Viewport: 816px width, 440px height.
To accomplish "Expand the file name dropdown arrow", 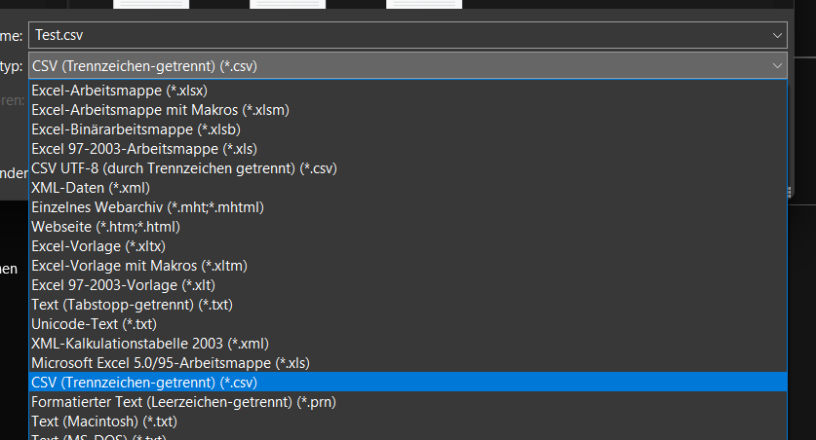I will [777, 35].
